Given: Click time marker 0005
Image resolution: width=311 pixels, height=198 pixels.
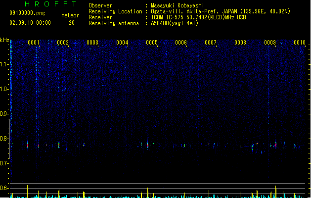Looking at the screenshot, I should click(152, 43).
